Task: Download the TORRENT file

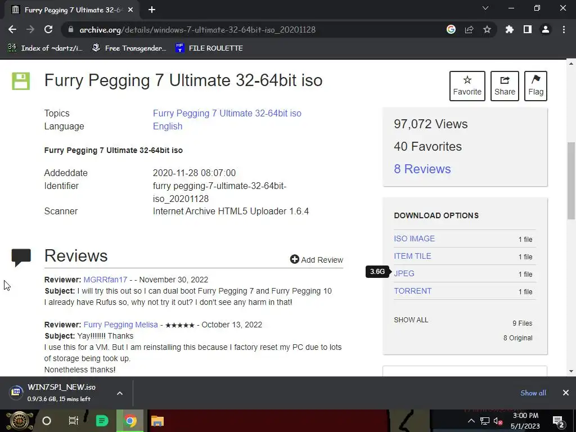Action: tap(412, 291)
